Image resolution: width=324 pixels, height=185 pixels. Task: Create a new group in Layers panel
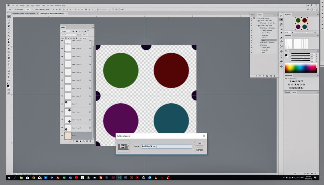pos(84,141)
